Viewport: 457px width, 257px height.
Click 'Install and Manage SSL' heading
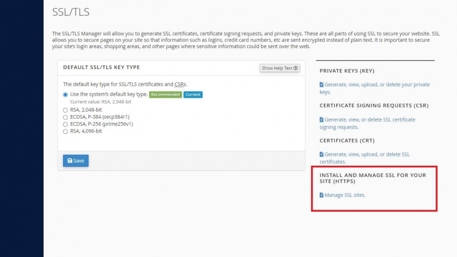pyautogui.click(x=373, y=178)
